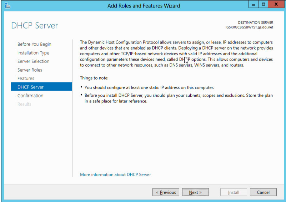Image resolution: width=286 pixels, height=203 pixels.
Task: Click the greyed-out Results step
Action: tap(24, 104)
